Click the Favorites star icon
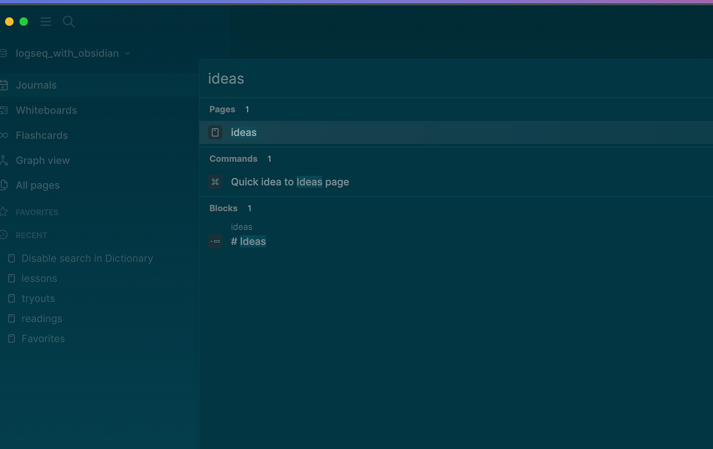Viewport: 713px width, 449px height. 4,212
